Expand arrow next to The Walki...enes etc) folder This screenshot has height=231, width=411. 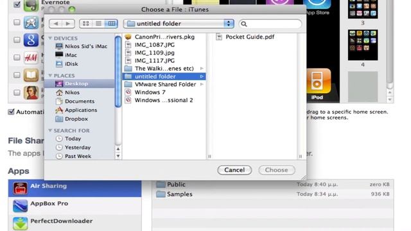point(202,69)
